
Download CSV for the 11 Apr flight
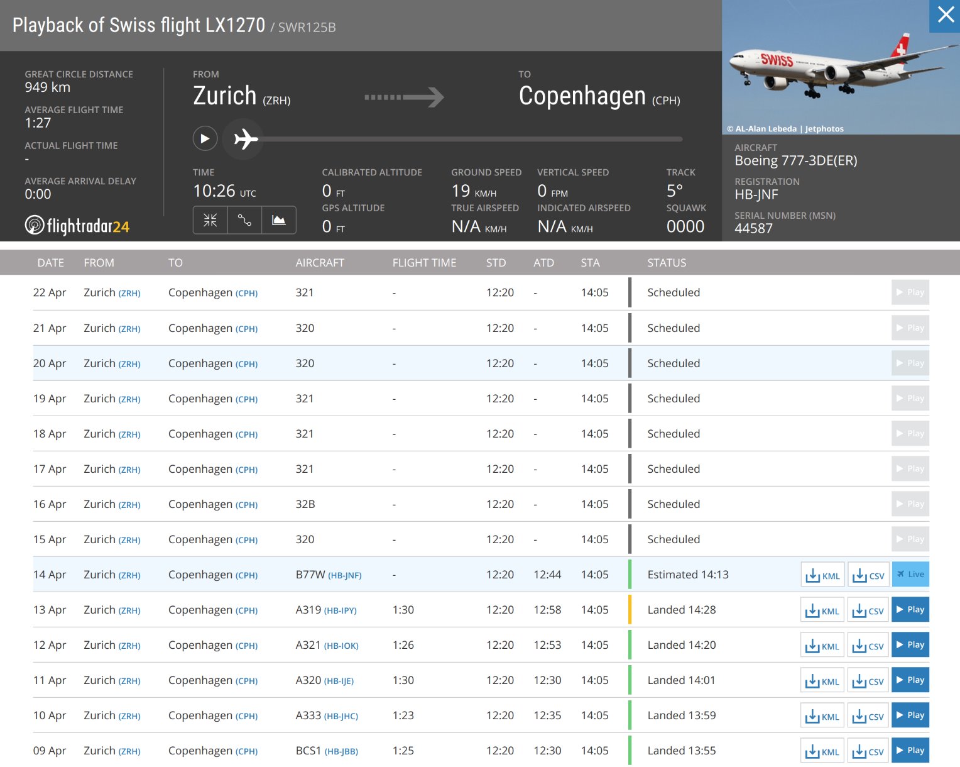coord(868,680)
